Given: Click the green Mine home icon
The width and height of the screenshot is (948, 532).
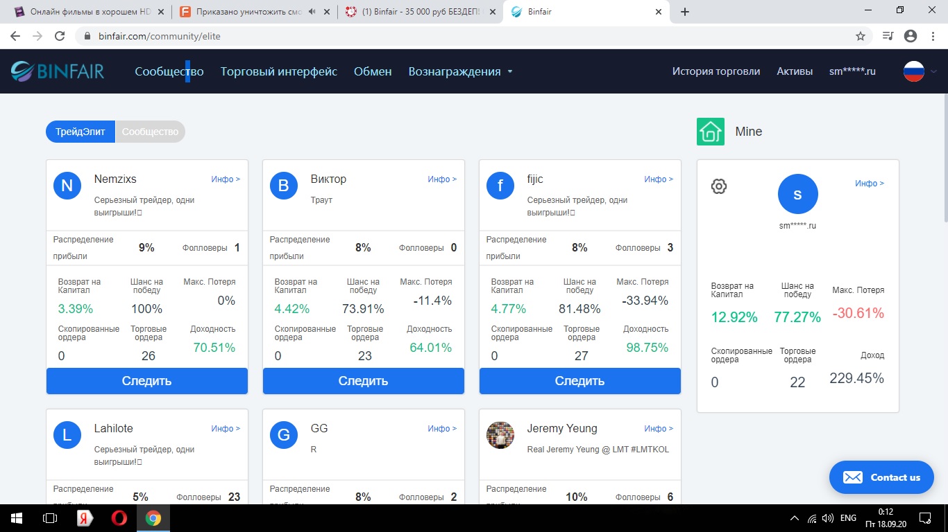Looking at the screenshot, I should click(x=710, y=132).
